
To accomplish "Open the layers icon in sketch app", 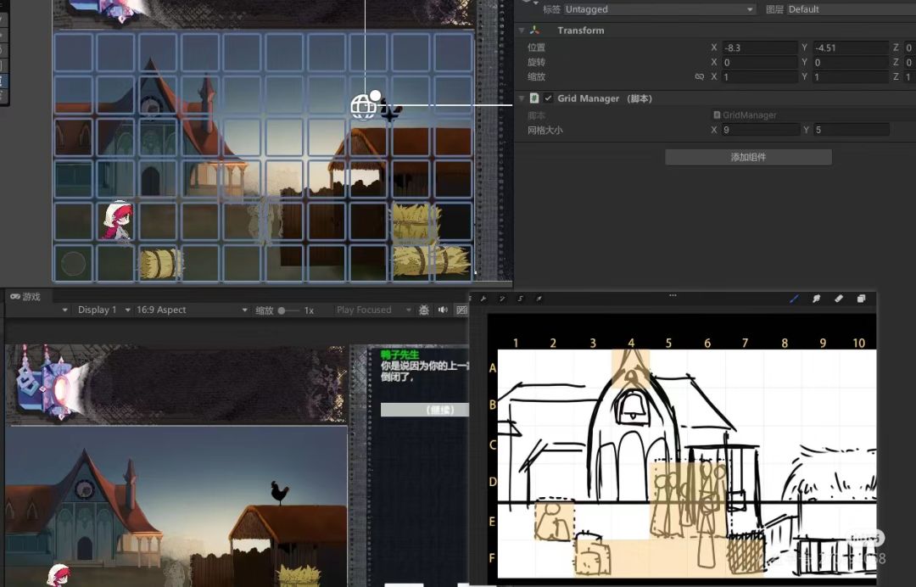I will pos(861,299).
